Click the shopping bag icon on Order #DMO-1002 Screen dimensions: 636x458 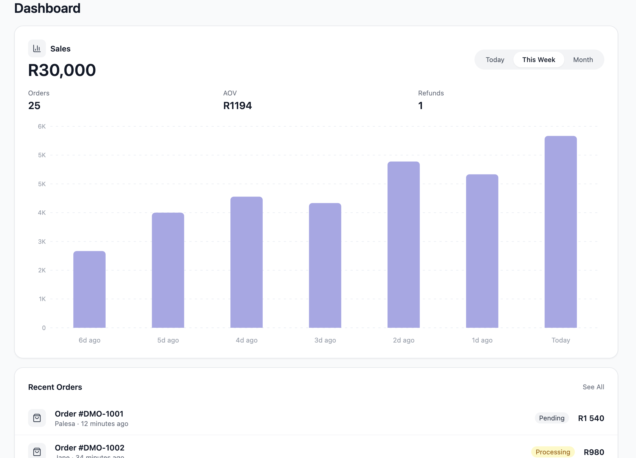pyautogui.click(x=37, y=452)
